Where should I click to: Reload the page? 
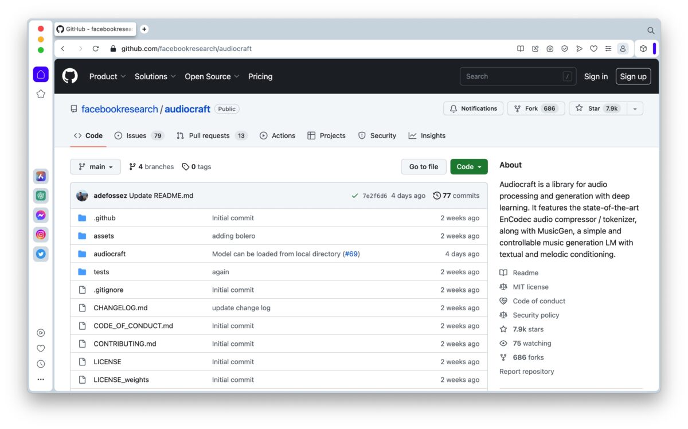pos(96,49)
